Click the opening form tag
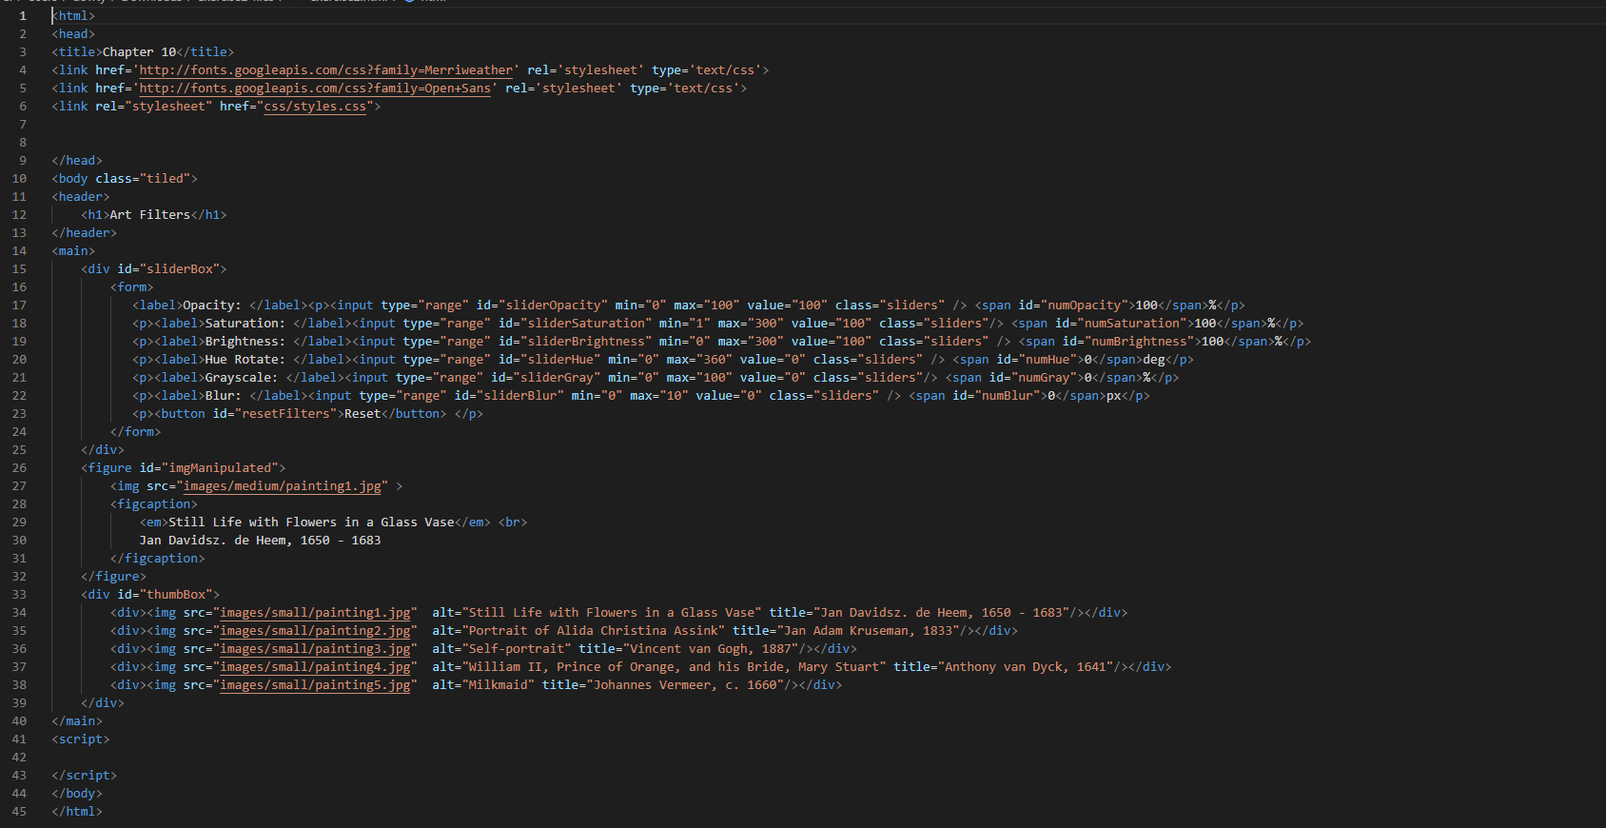This screenshot has width=1606, height=828. point(132,287)
